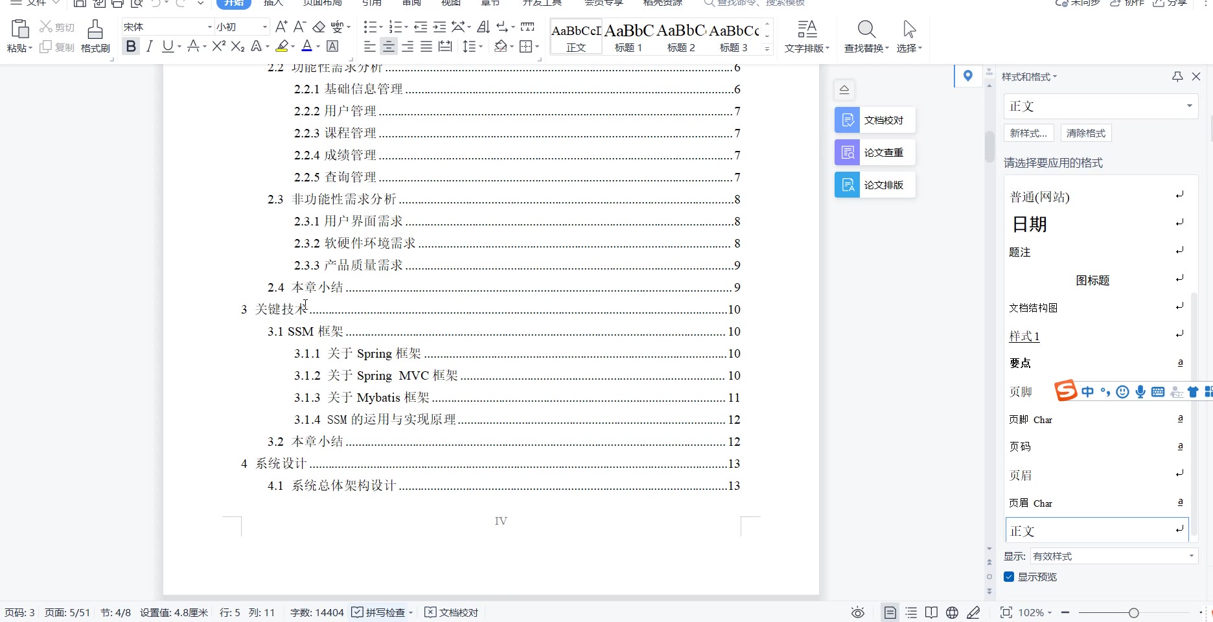
Task: Open the font name dropdown
Action: (209, 27)
